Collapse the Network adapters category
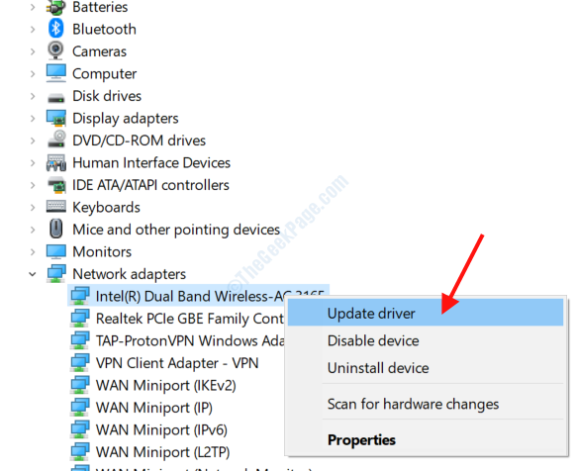Viewport: 575px width, 471px height. coord(33,274)
